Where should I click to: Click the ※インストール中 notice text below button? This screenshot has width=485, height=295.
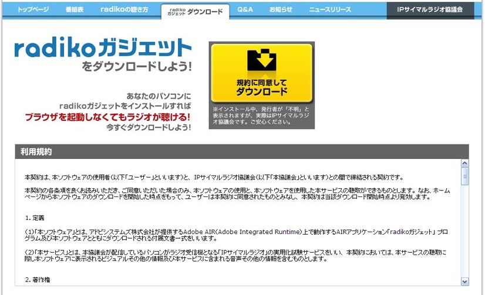click(x=261, y=116)
